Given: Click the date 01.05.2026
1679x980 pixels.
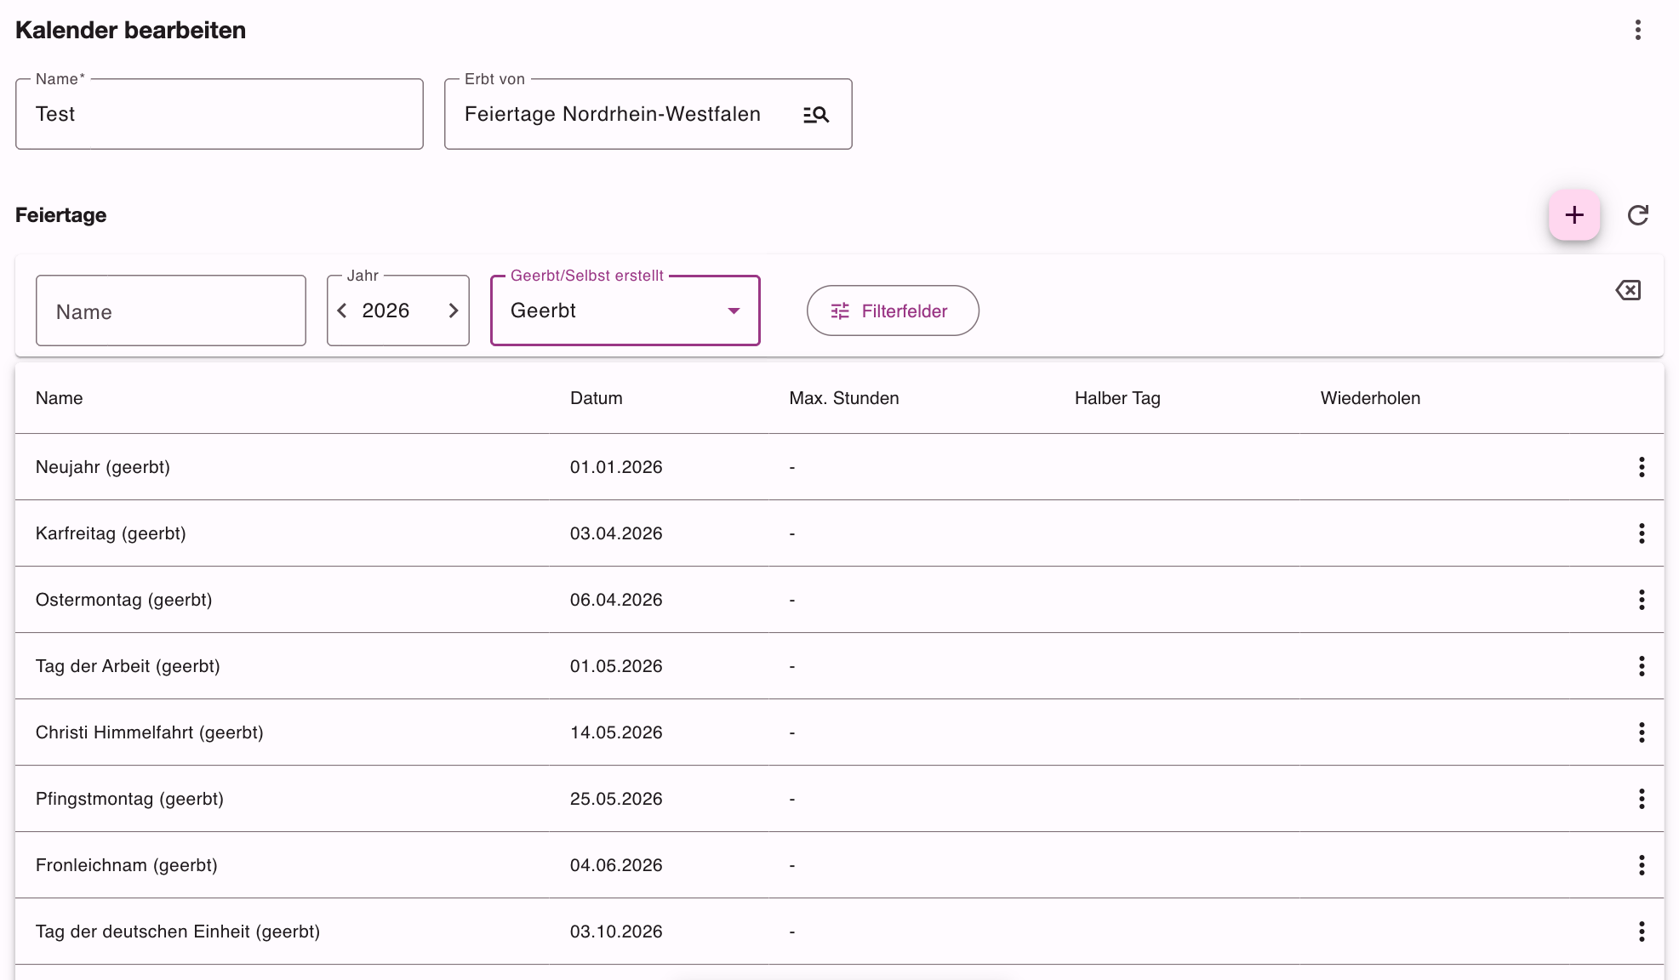Looking at the screenshot, I should (x=616, y=667).
